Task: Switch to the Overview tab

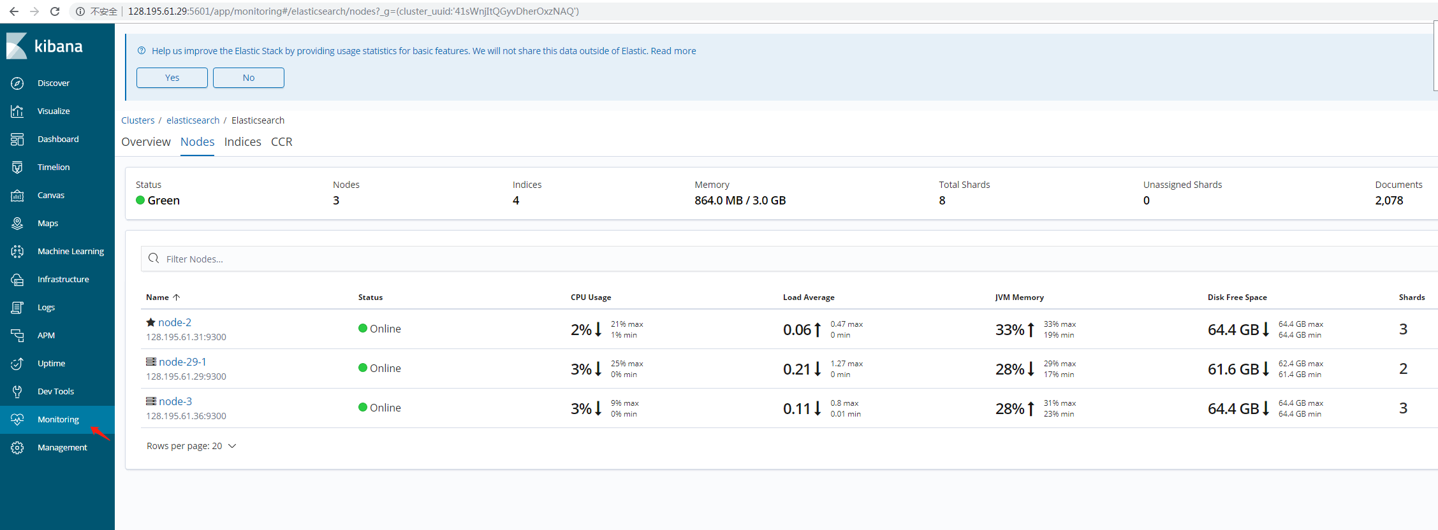Action: coord(146,142)
